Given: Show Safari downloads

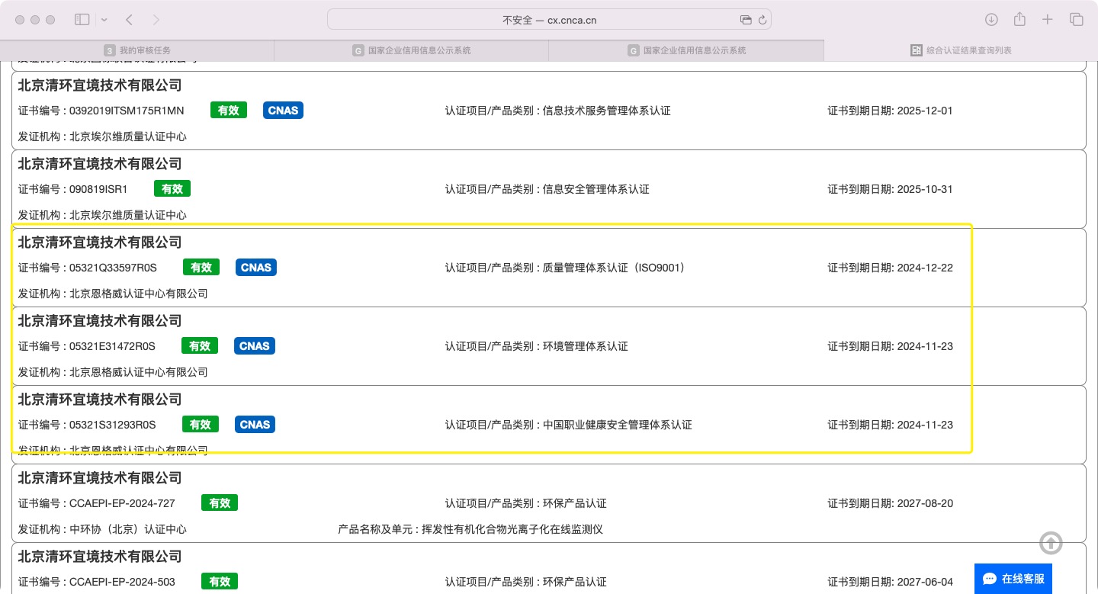Looking at the screenshot, I should (991, 20).
